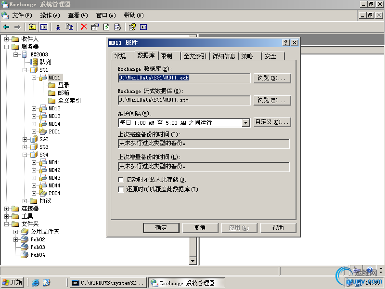Click the tree pane scroll down arrow
Screen dimensions: 385x289
click(x=193, y=261)
